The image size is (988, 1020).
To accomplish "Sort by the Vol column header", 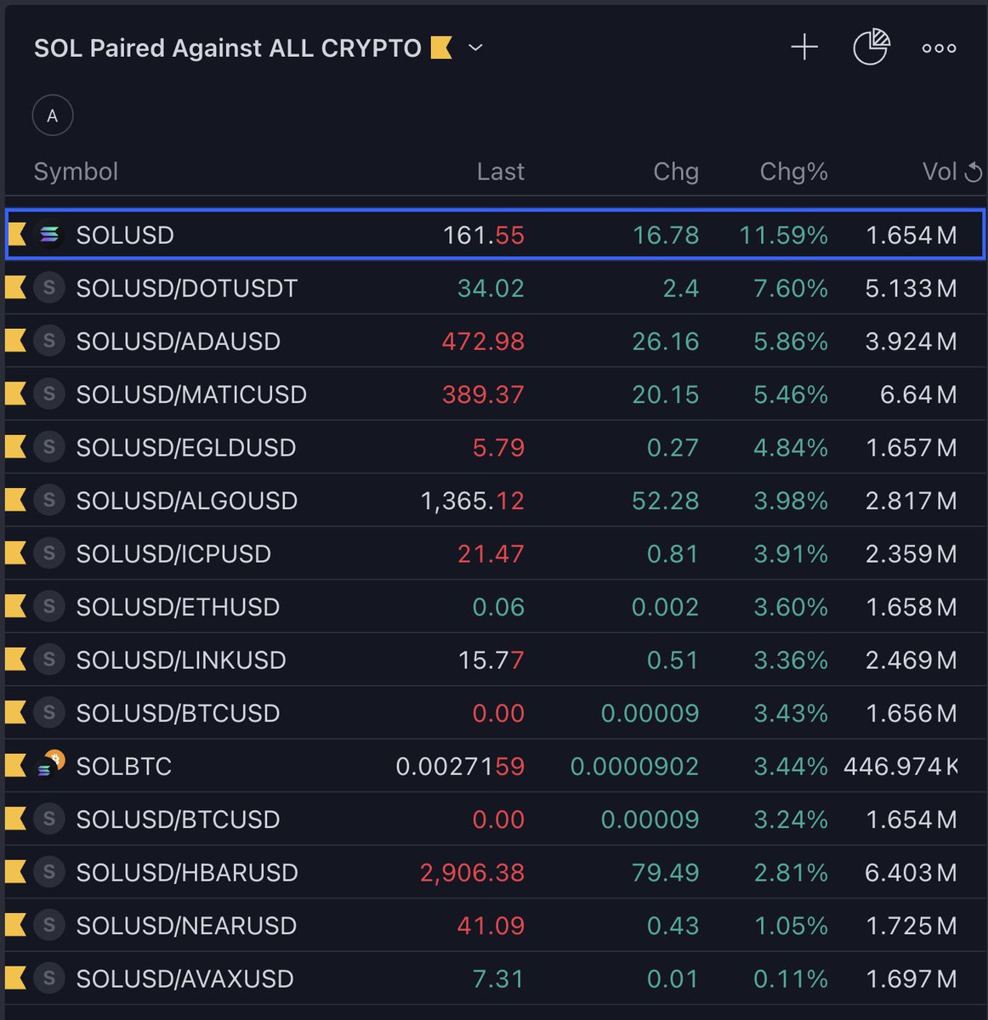I will (x=940, y=172).
